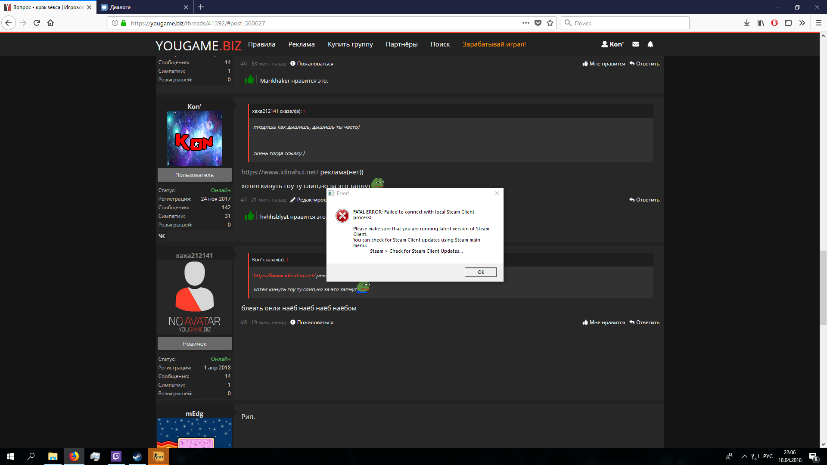
Task: Reload the page with the refresh icon
Action: [x=37, y=23]
